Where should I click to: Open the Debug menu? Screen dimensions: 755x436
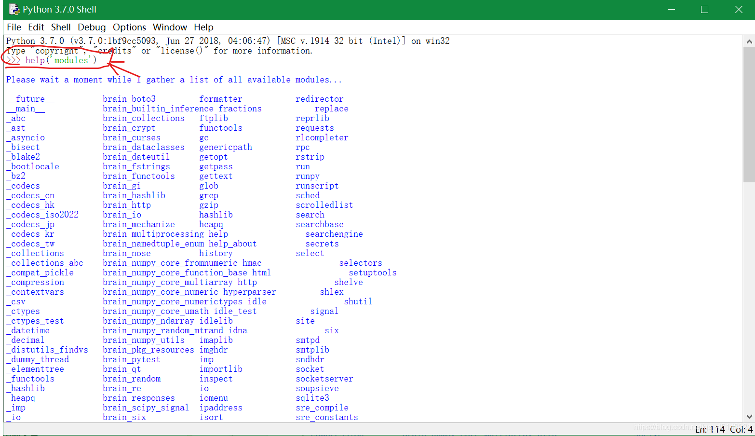91,27
